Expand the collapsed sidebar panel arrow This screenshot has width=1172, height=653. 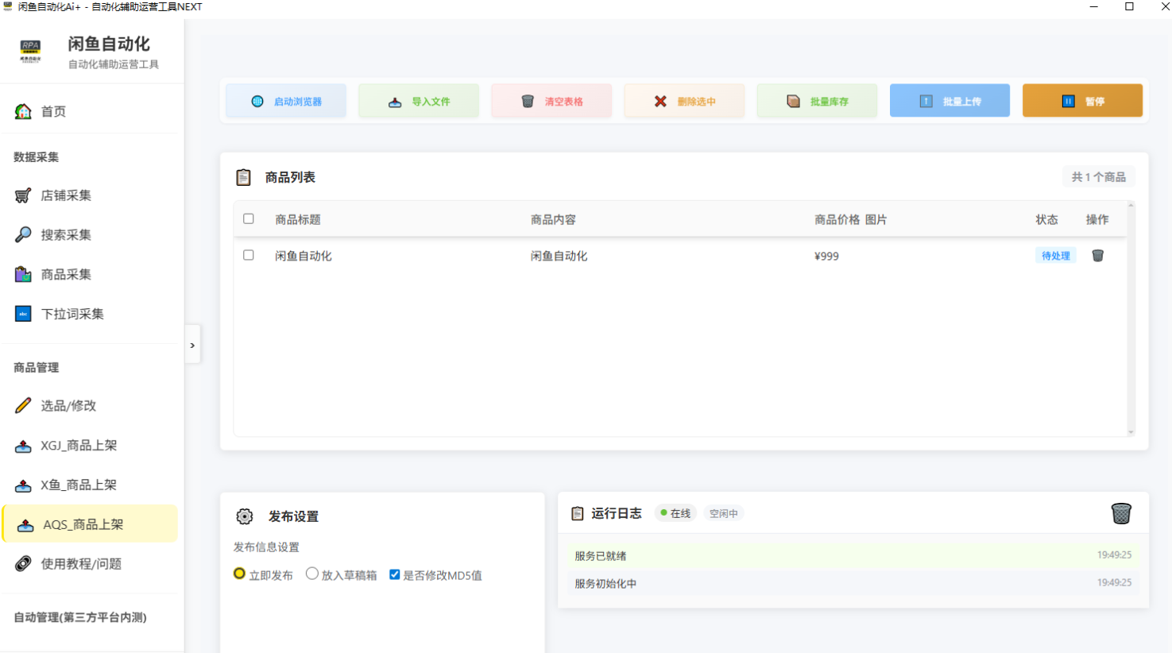[191, 345]
